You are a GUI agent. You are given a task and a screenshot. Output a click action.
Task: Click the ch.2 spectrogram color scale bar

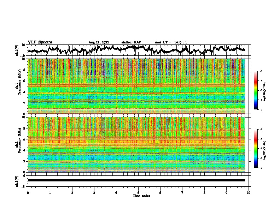(x=256, y=149)
